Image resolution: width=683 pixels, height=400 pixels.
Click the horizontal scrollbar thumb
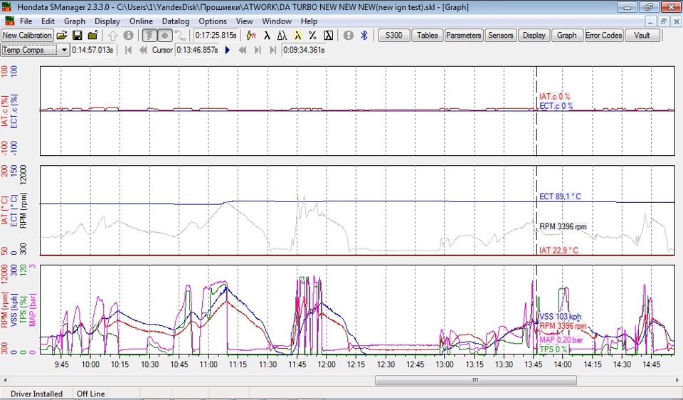click(x=476, y=380)
